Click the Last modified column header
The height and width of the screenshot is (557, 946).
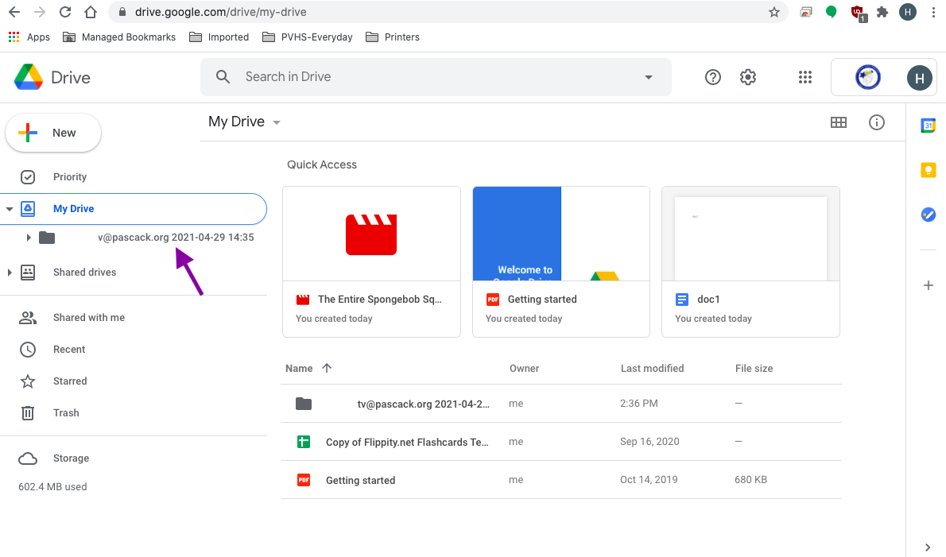[652, 369]
